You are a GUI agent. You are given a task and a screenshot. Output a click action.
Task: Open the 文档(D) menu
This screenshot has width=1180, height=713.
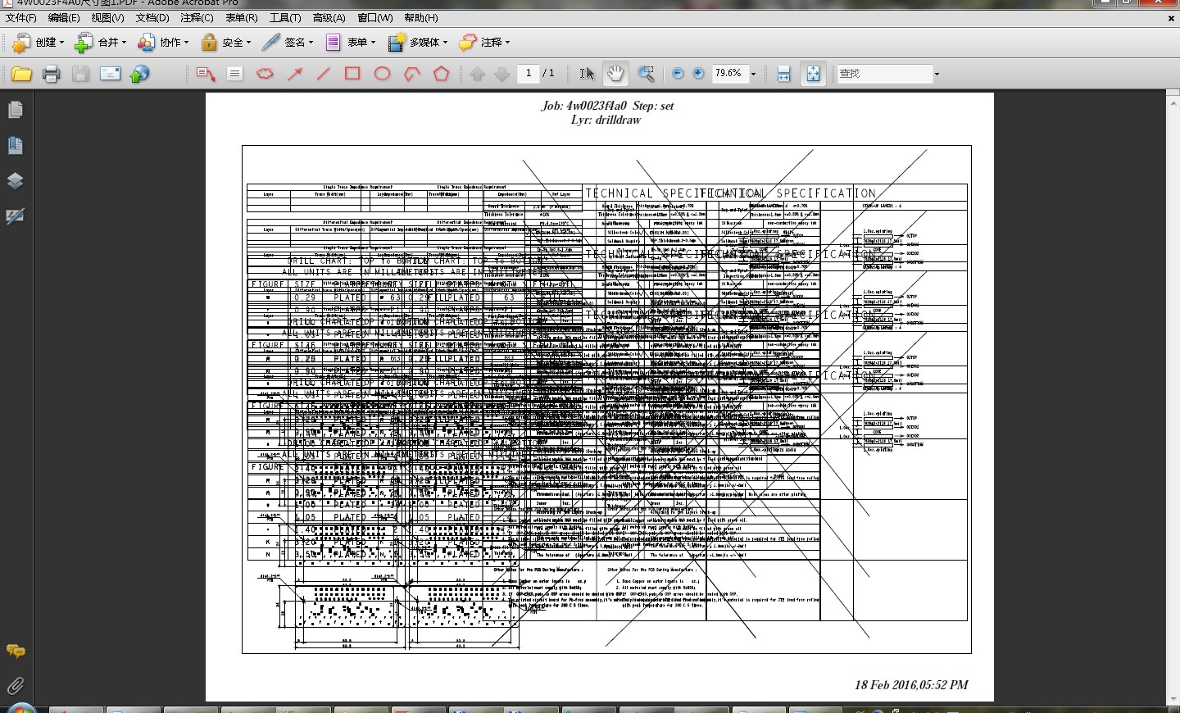tap(152, 18)
